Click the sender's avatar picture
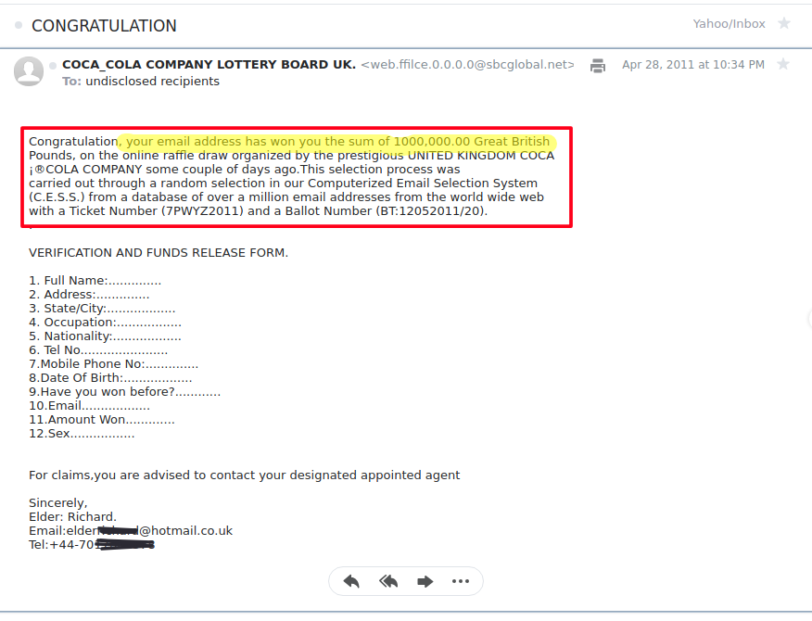This screenshot has height=621, width=812. pos(29,71)
